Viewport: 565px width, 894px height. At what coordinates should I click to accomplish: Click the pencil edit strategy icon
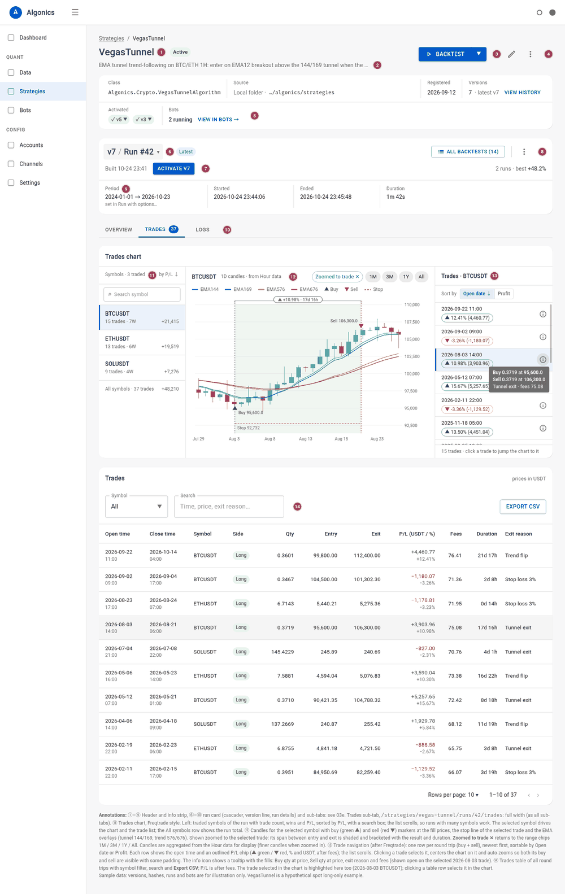[511, 54]
